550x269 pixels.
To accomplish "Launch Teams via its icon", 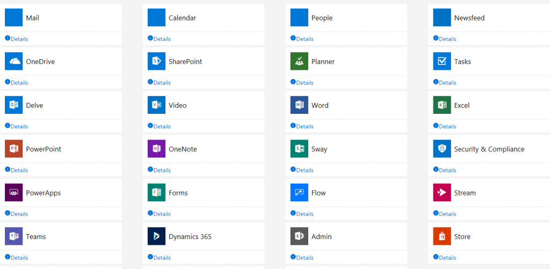I will click(13, 236).
